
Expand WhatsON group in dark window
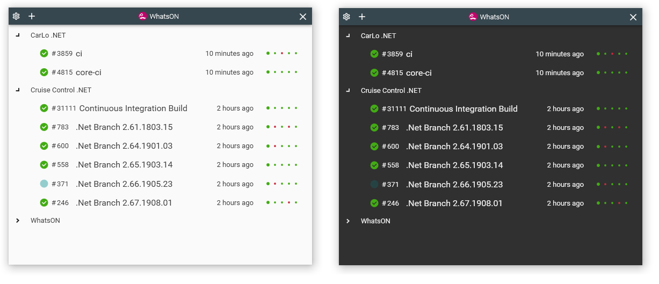[x=348, y=221]
